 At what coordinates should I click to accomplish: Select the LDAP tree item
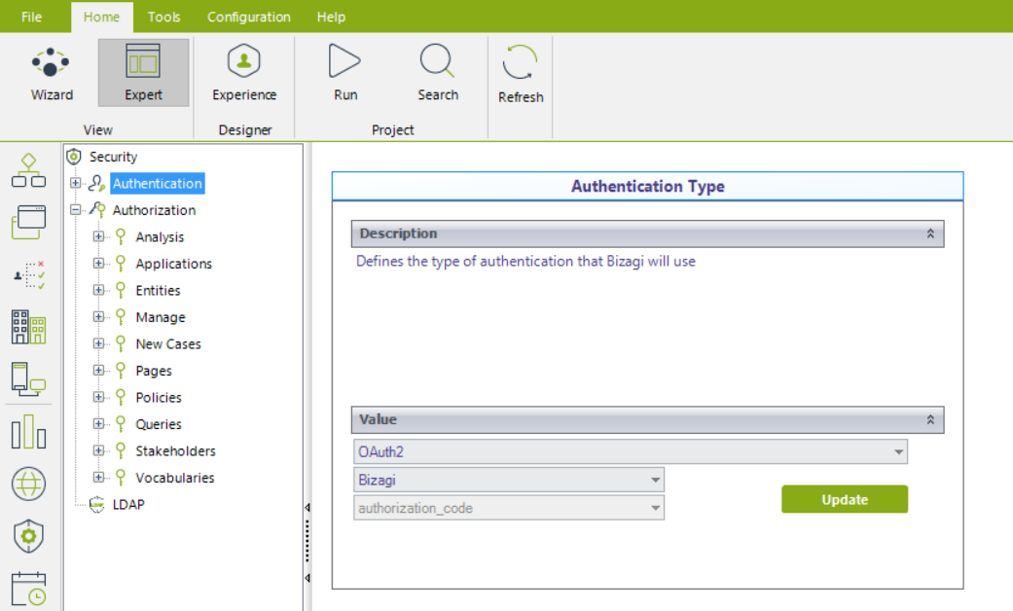tap(128, 504)
